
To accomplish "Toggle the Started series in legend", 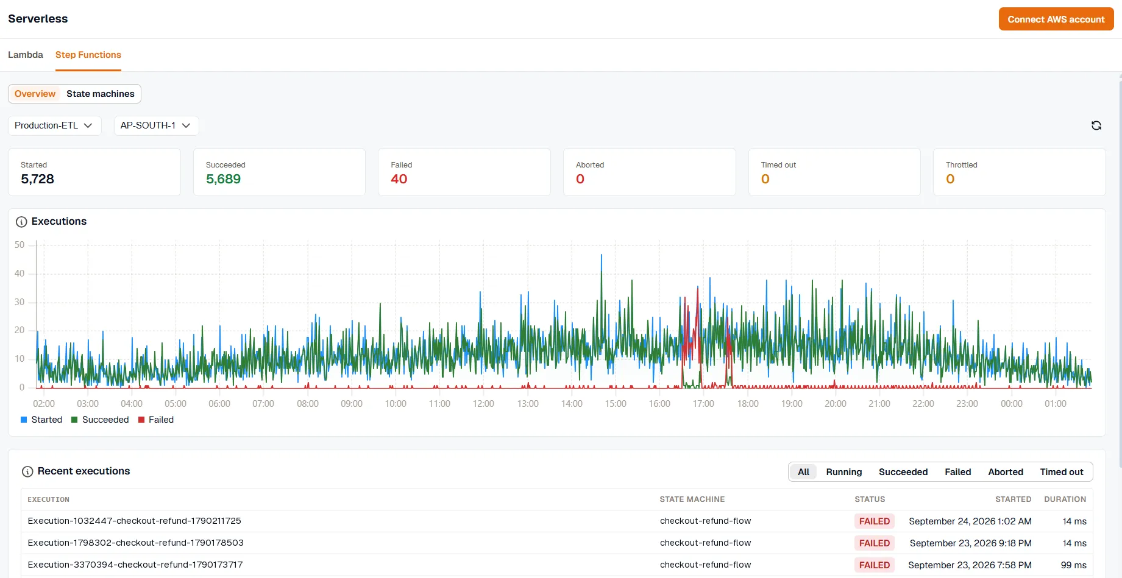I will coord(41,420).
